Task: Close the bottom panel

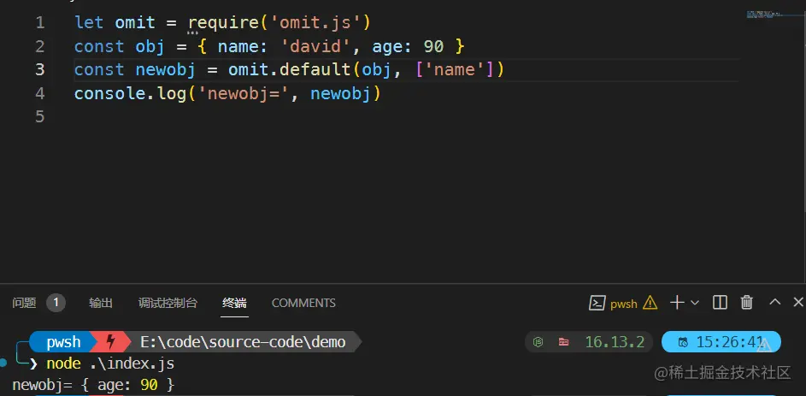Action: click(x=798, y=302)
